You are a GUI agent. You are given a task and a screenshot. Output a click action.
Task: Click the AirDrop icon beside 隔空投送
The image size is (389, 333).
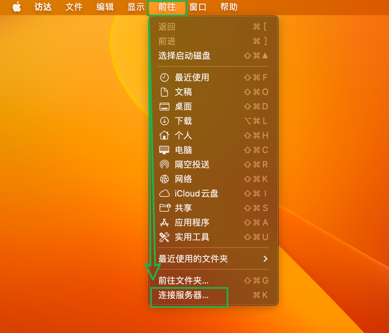click(164, 165)
